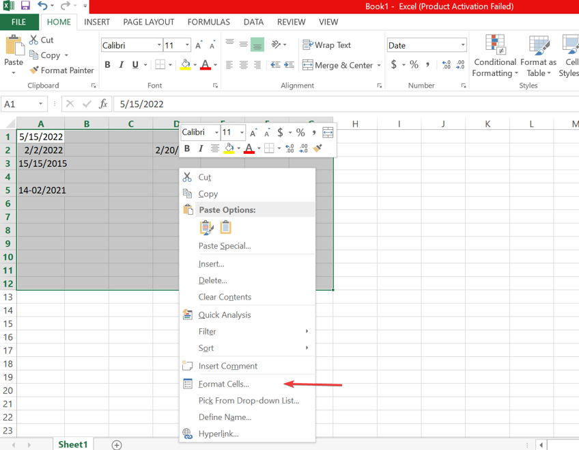Viewport: 579px width, 450px height.
Task: Toggle Bold in the mini toolbar
Action: [187, 148]
